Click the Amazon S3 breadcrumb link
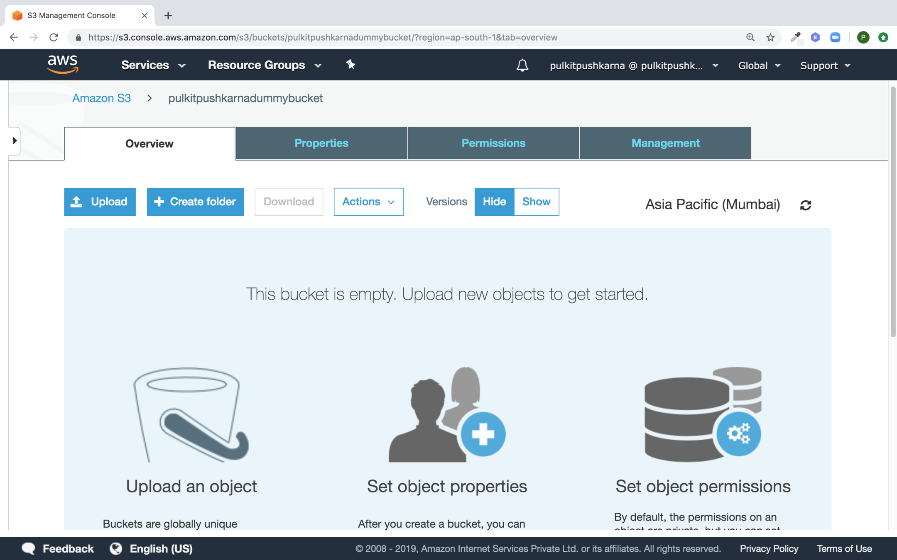Image resolution: width=897 pixels, height=560 pixels. (x=101, y=98)
